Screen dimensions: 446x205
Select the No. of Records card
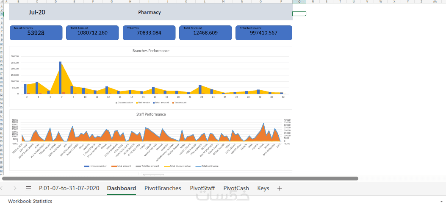[36, 33]
